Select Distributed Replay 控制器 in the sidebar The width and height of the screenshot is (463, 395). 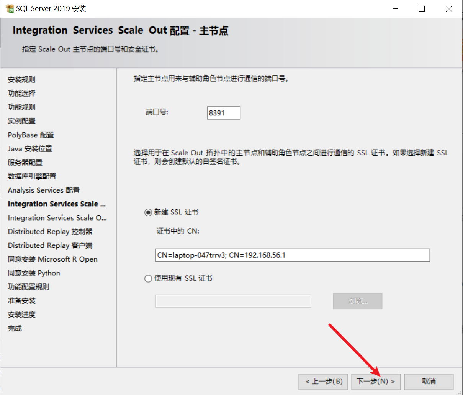50,232
